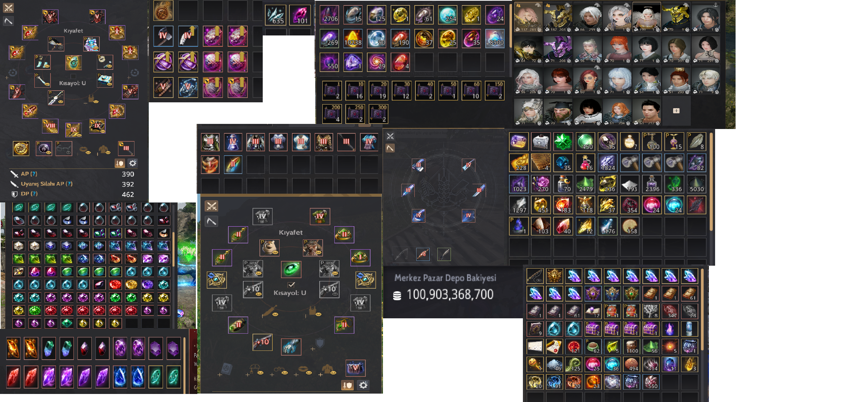The width and height of the screenshot is (862, 402).
Task: Select the glowing blue gauntlet equipment slot
Action: point(291,346)
